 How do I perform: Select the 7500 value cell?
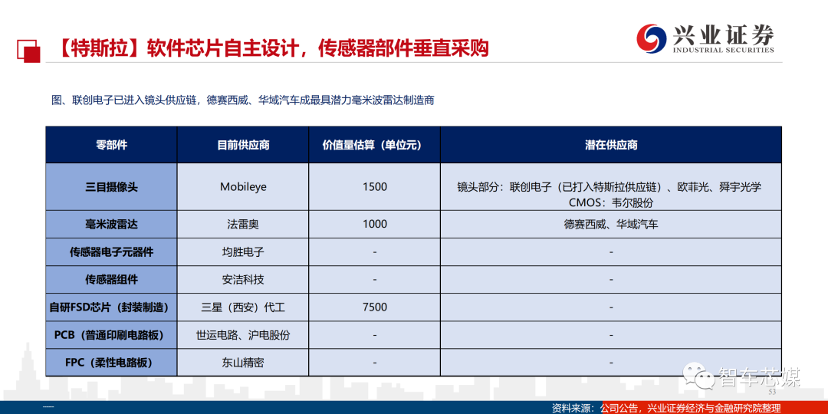(x=374, y=307)
